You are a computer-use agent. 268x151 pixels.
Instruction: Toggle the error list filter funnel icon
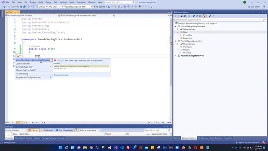click(x=76, y=130)
